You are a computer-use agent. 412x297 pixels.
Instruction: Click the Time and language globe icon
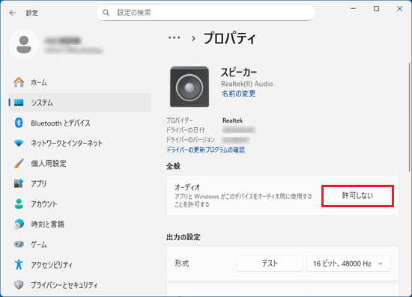[x=19, y=224]
